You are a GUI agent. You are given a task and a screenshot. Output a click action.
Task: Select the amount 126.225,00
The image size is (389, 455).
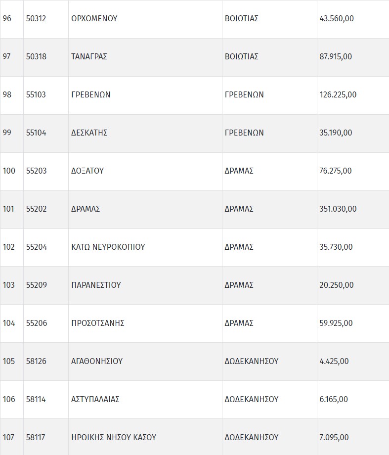tap(338, 95)
